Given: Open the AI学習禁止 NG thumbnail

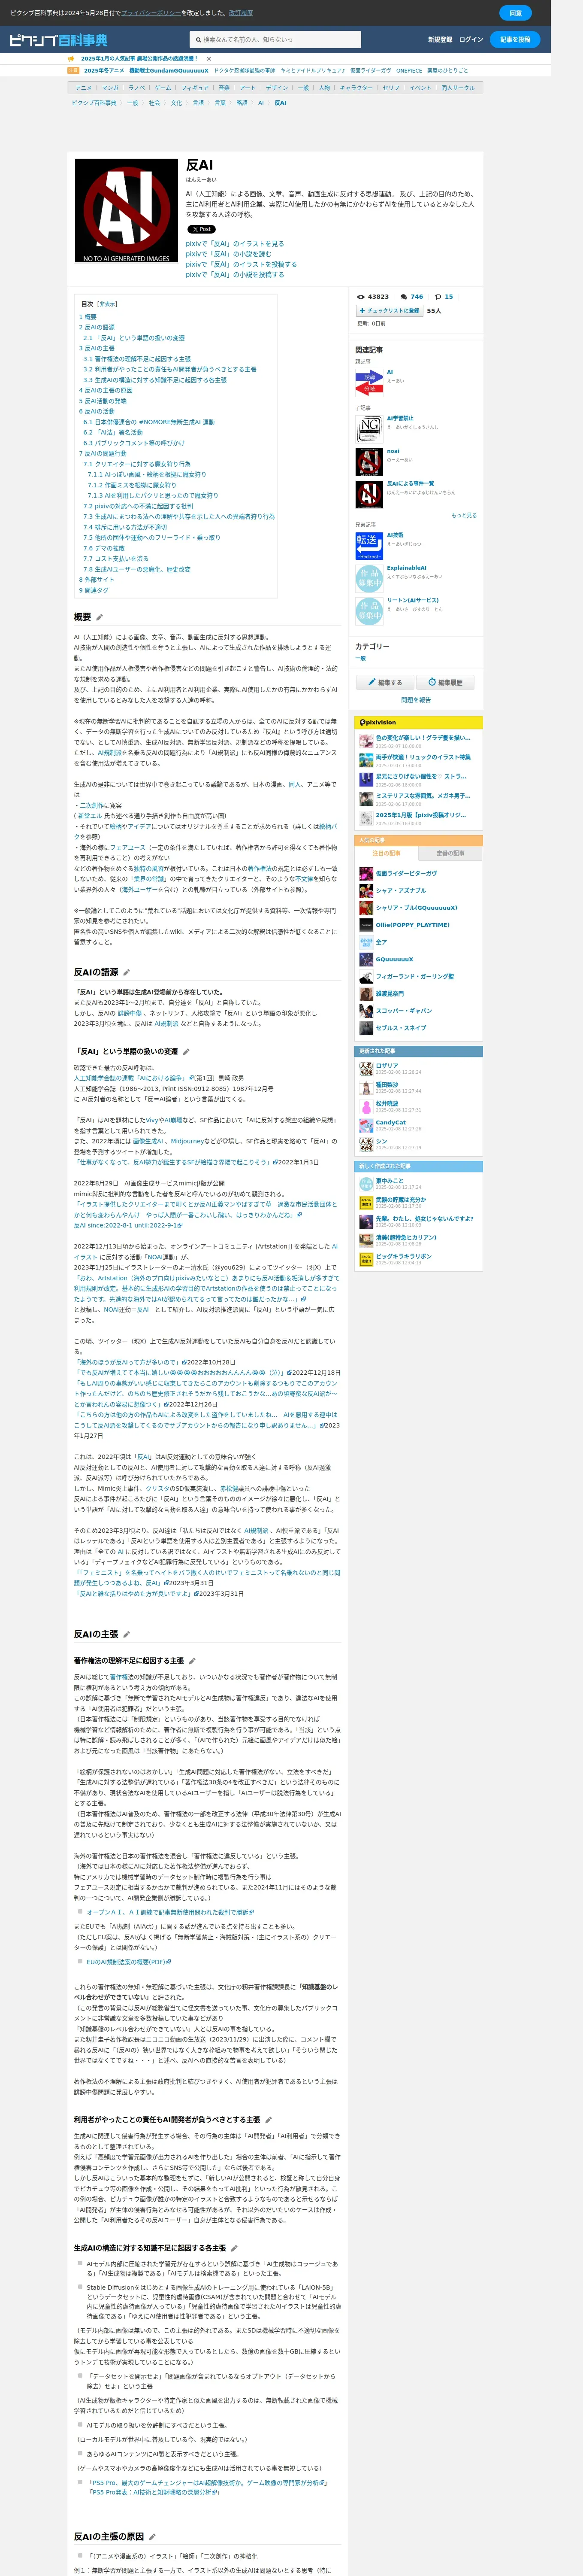Looking at the screenshot, I should [369, 428].
